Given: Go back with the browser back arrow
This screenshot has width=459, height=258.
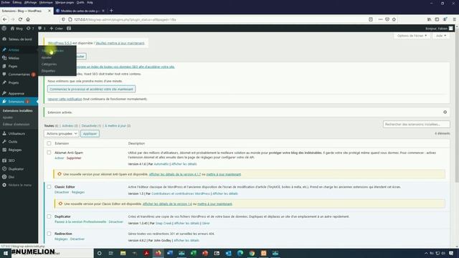Looking at the screenshot, I should (5, 19).
